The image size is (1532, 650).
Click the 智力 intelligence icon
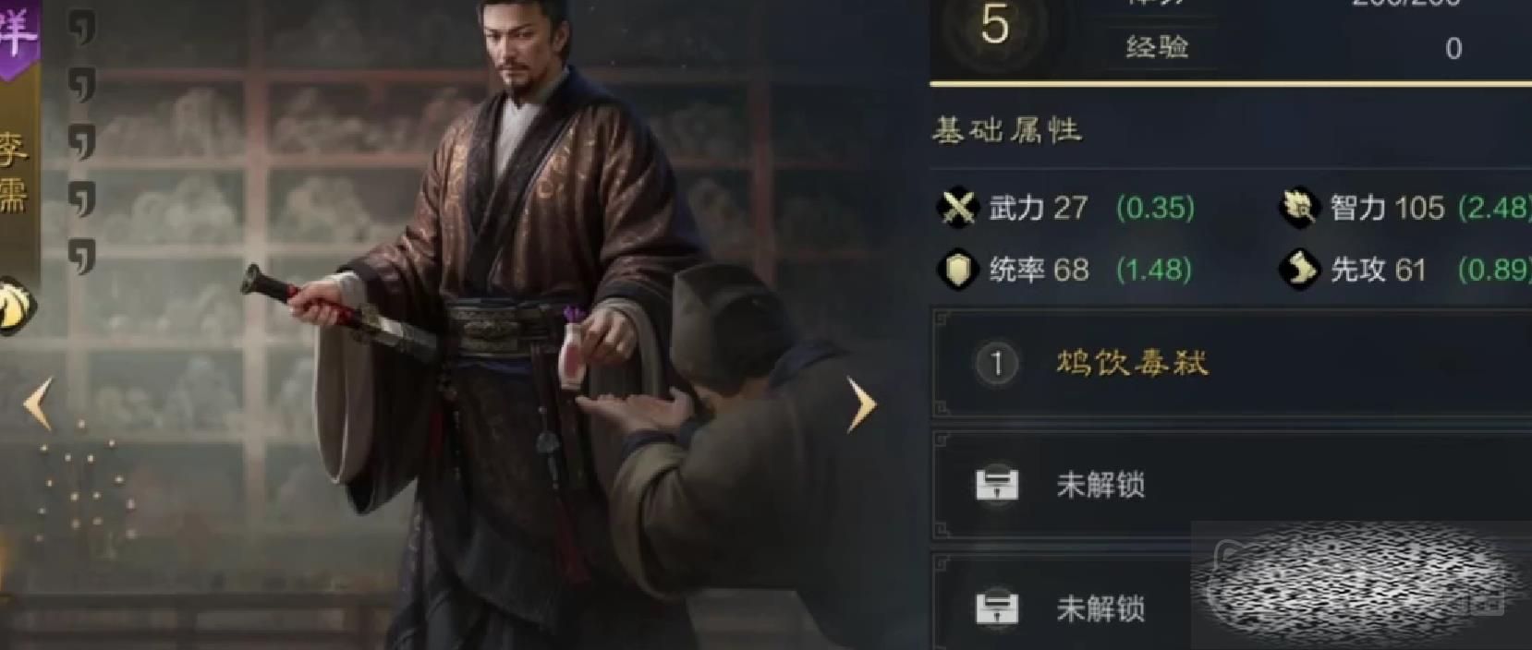pyautogui.click(x=1298, y=207)
